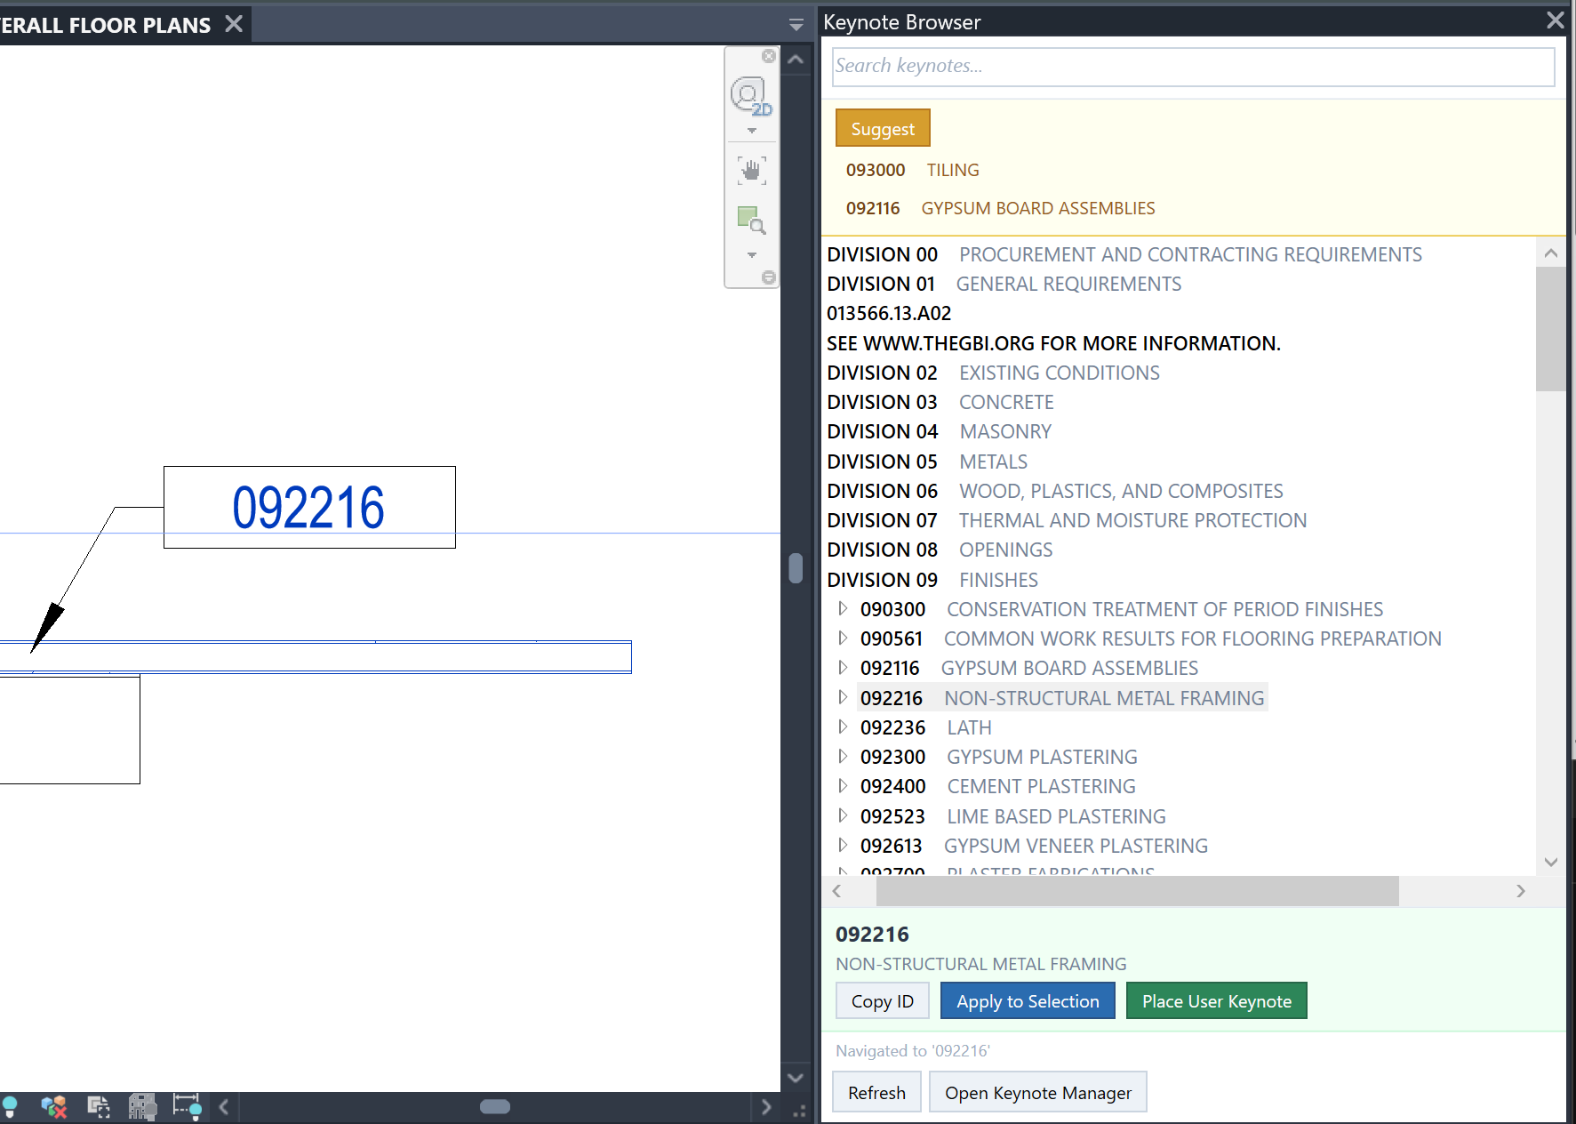Expand the 092216 Non-Structural Metal Framing node
Screen dimensions: 1576x1124
pos(843,698)
